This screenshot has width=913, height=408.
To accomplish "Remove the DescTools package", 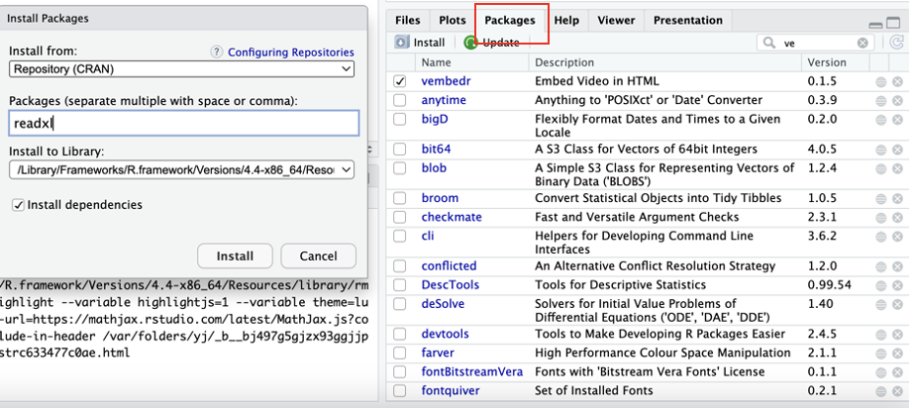I will pyautogui.click(x=897, y=285).
